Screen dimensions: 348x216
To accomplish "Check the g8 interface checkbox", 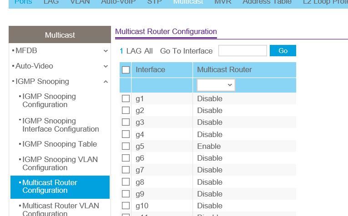I will (126, 182).
